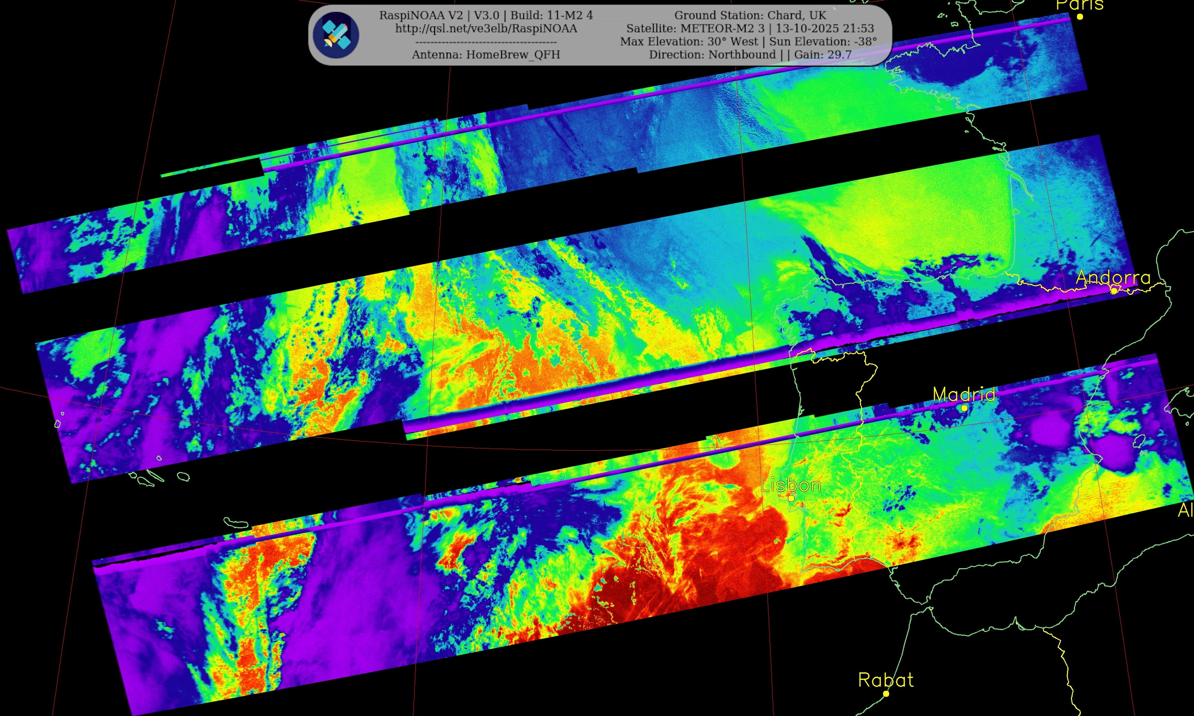The height and width of the screenshot is (716, 1194).
Task: Click the Rabat city marker dot
Action: point(886,694)
